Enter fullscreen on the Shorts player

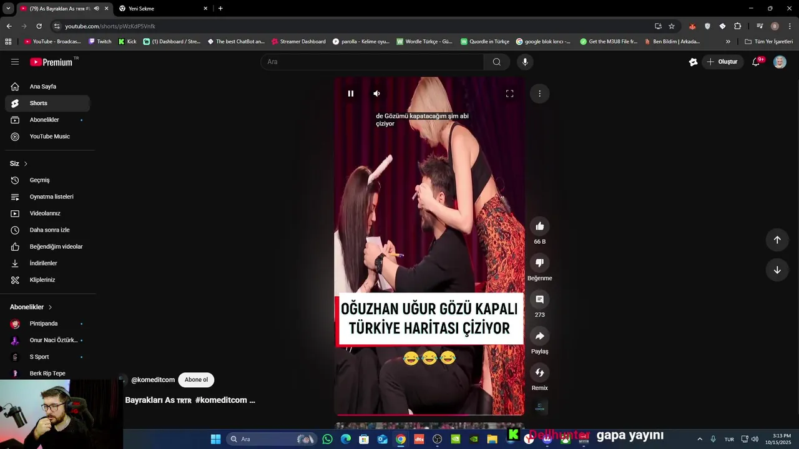click(x=509, y=94)
